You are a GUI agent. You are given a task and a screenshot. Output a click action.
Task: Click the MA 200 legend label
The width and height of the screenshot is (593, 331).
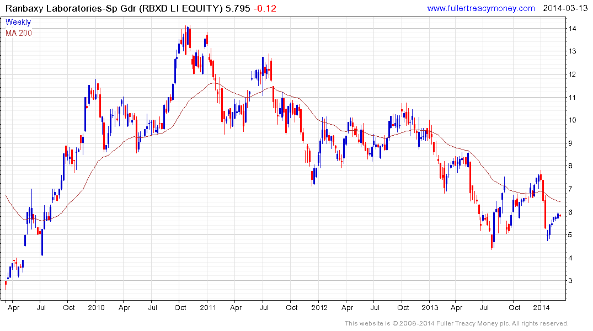coord(19,33)
